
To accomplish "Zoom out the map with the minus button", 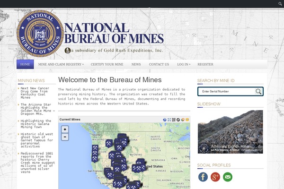I will [65, 137].
